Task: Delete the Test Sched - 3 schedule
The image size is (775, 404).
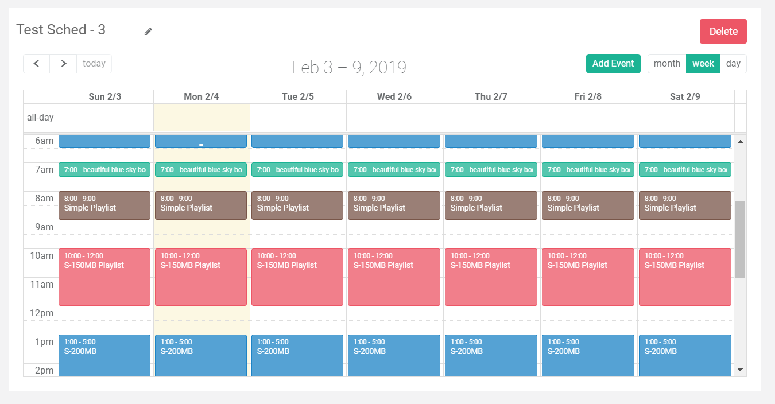Action: point(723,31)
